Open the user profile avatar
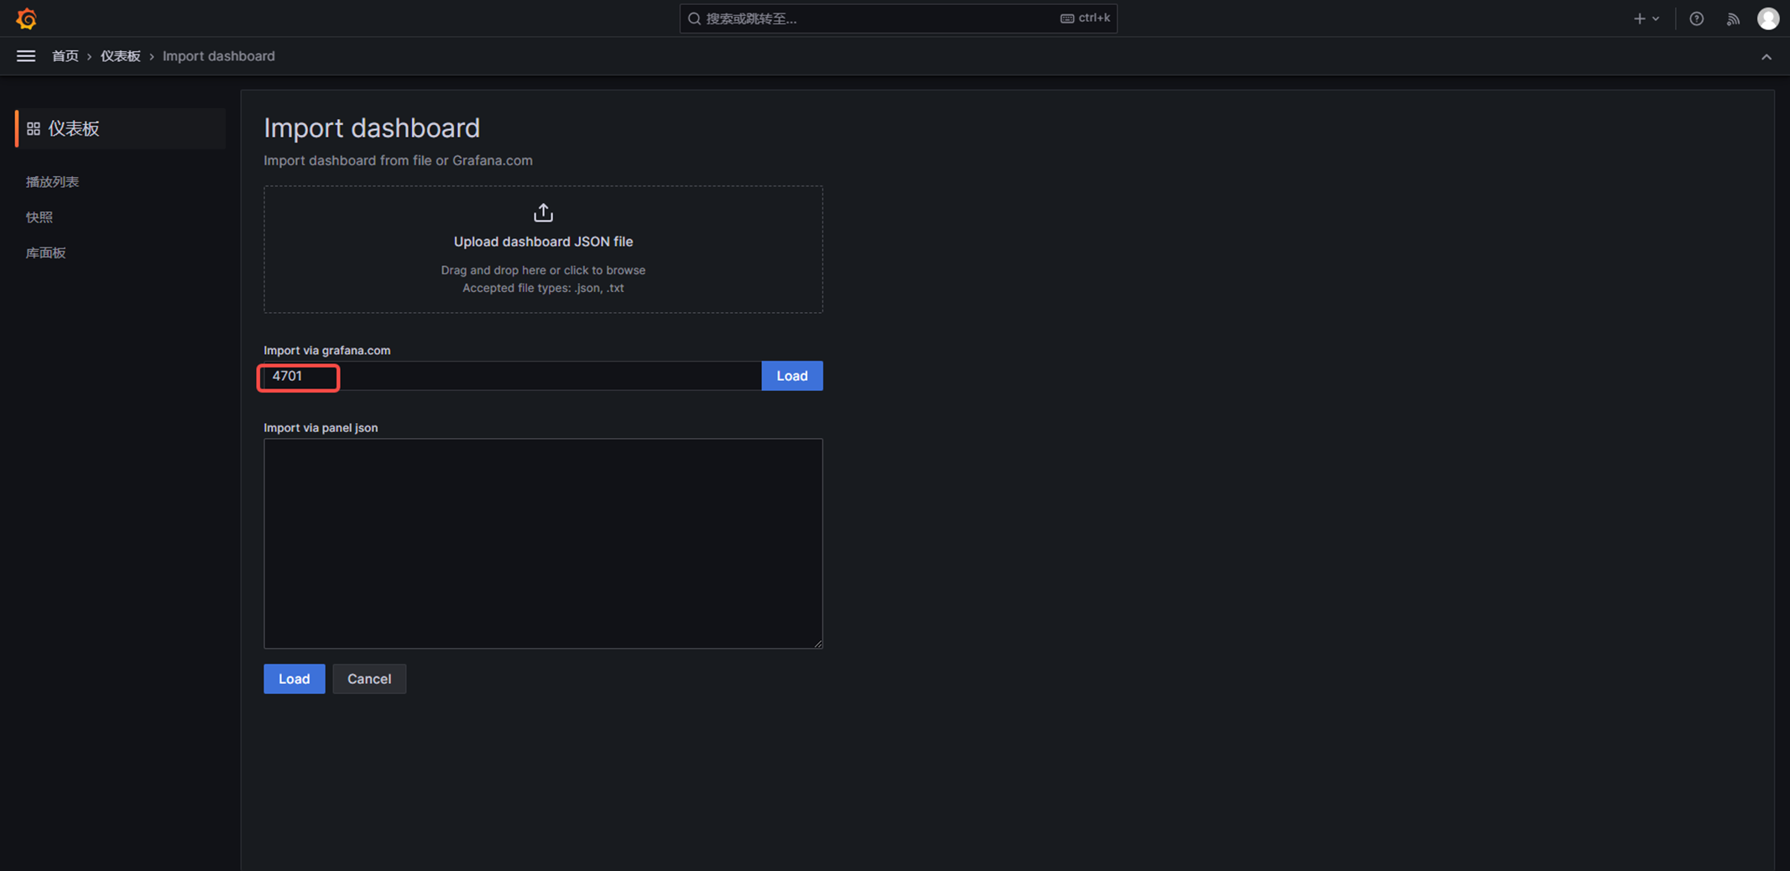Screen dimensions: 1790x871 (1768, 18)
